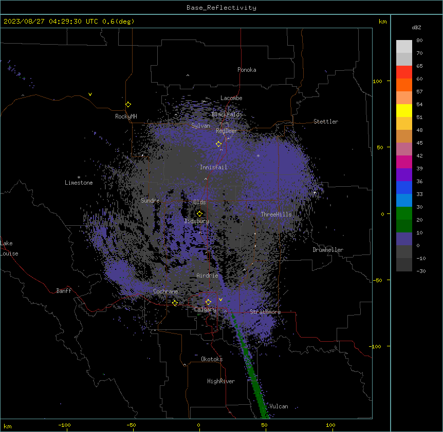Click the HighRiver label
Image resolution: width=443 pixels, height=432 pixels.
tap(221, 381)
